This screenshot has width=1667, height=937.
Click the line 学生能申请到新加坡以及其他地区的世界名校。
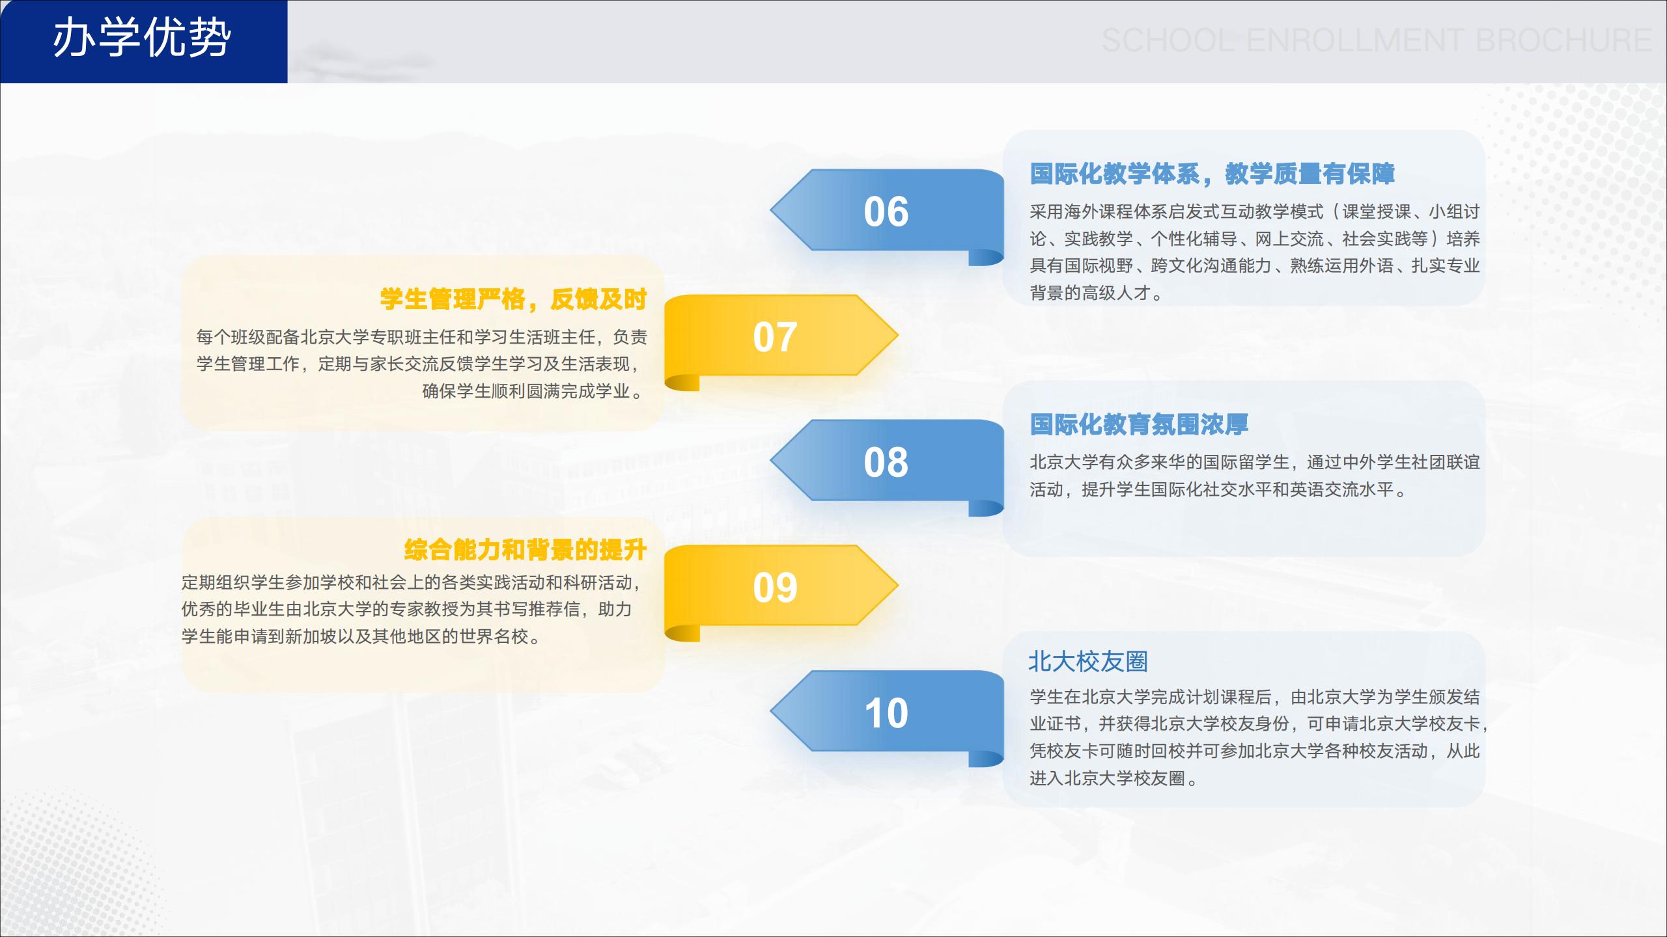pyautogui.click(x=361, y=636)
